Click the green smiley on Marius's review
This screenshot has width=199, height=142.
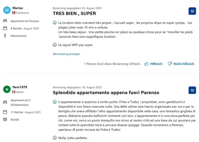pyautogui.click(x=55, y=23)
